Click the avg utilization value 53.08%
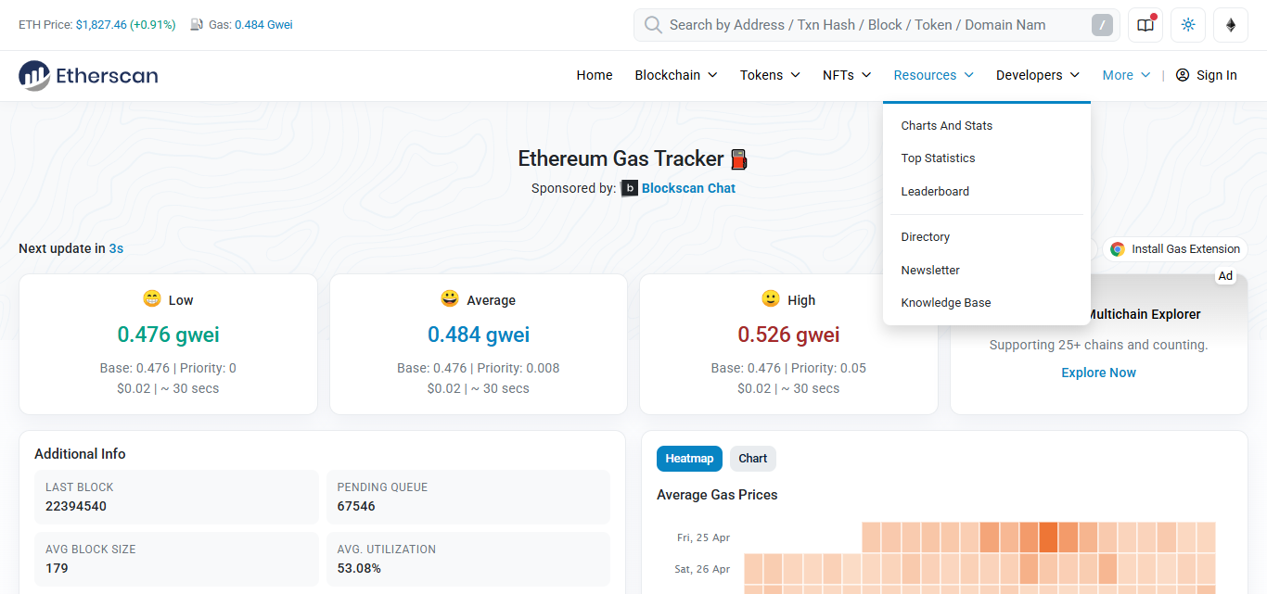This screenshot has width=1267, height=594. coord(359,568)
